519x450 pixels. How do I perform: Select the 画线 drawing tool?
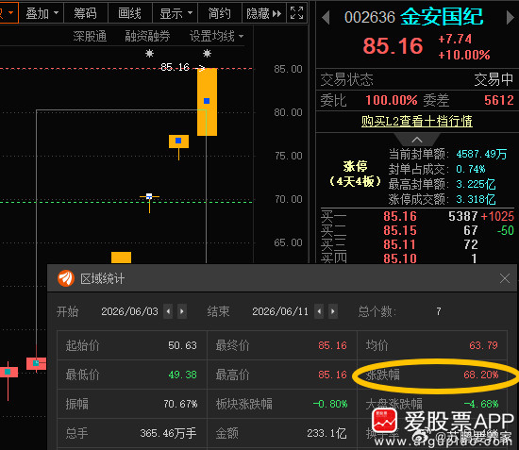pos(130,13)
